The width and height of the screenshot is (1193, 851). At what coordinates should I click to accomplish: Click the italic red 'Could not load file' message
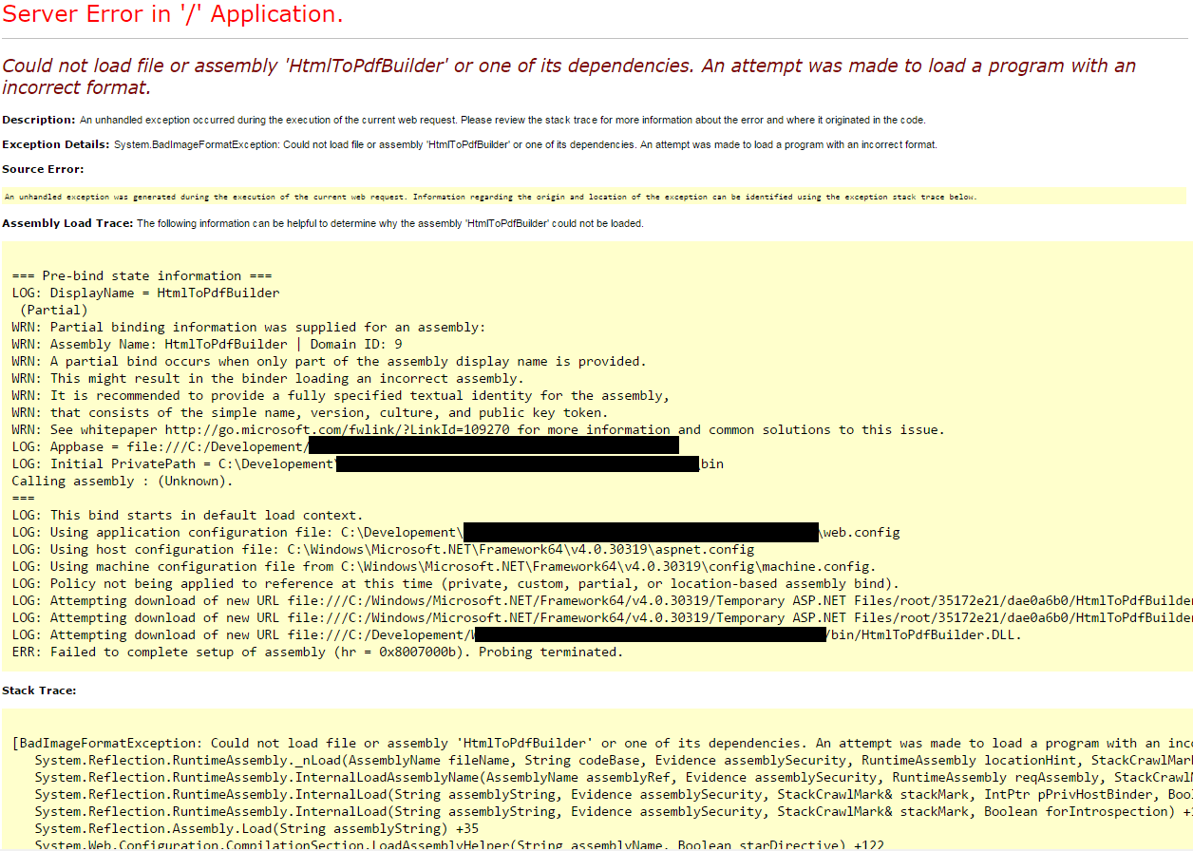[568, 76]
